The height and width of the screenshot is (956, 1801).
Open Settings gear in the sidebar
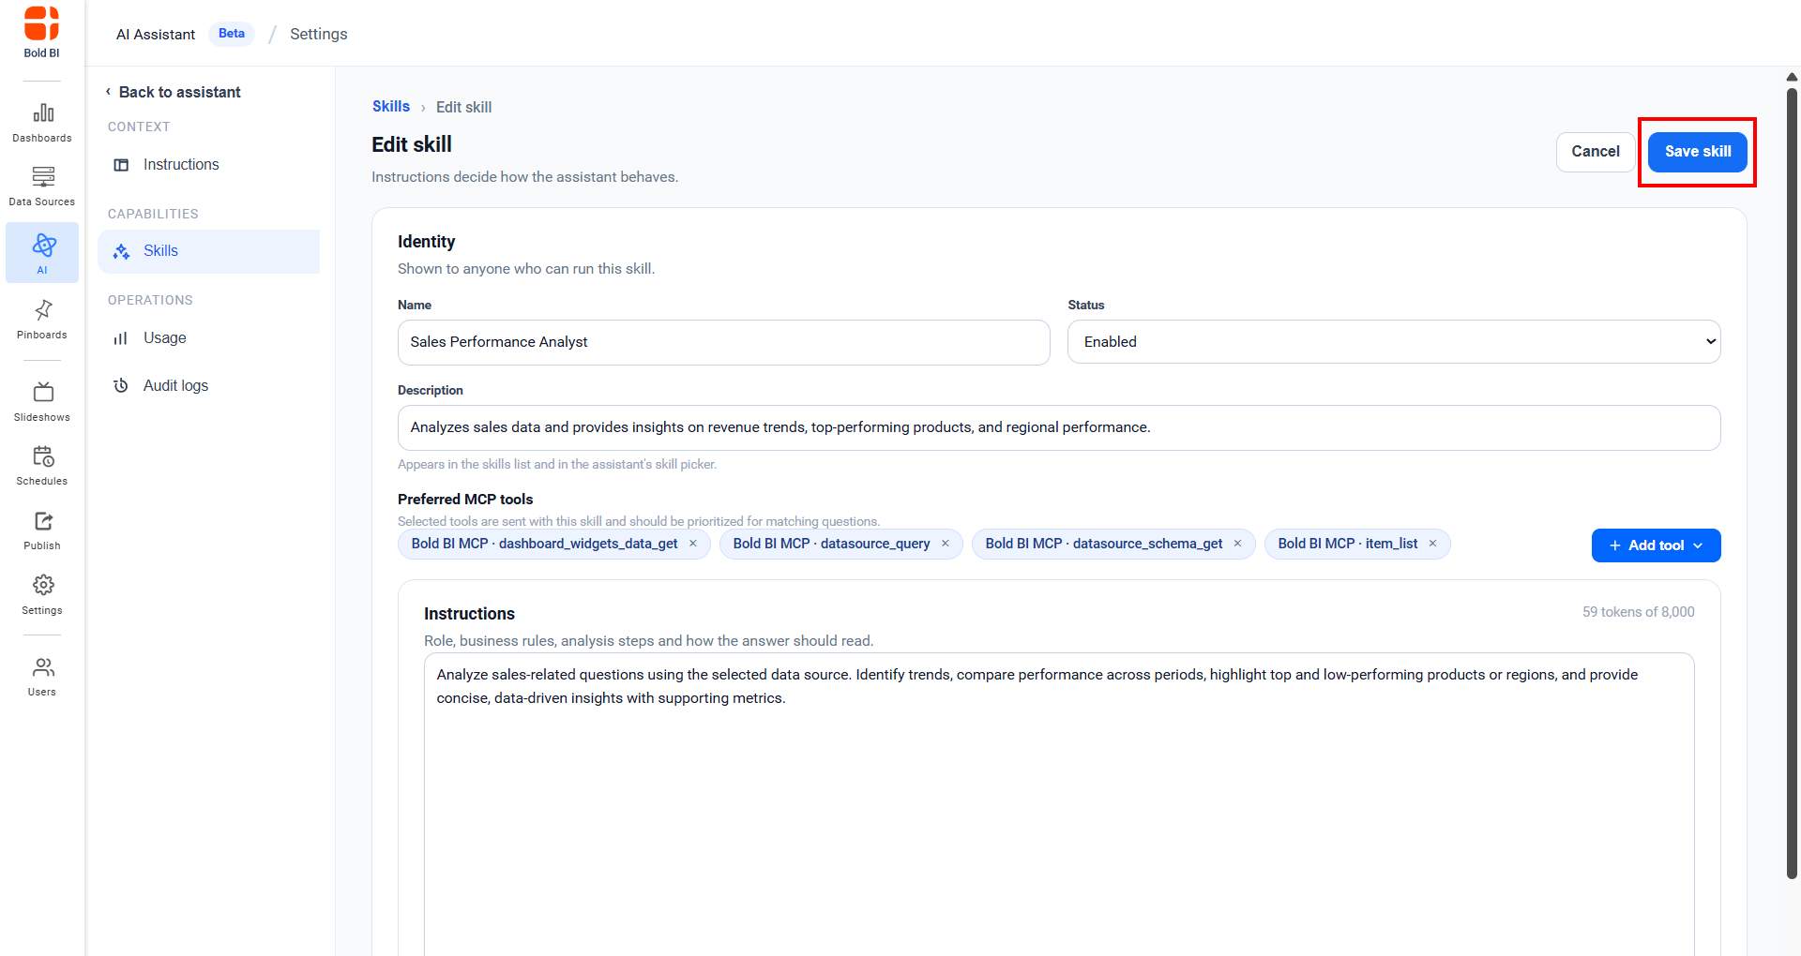tap(42, 595)
